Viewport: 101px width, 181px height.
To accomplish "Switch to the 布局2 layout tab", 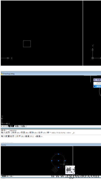I will click(23, 126).
